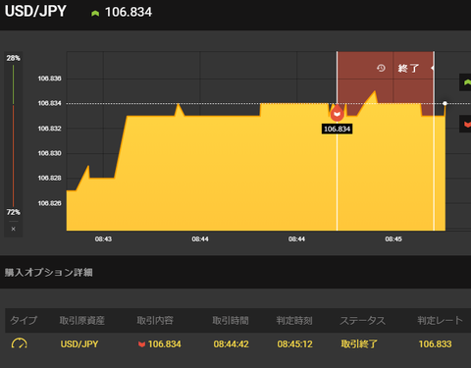Click the 購入オプション詳細 section heading
Image resolution: width=471 pixels, height=368 pixels.
point(48,272)
